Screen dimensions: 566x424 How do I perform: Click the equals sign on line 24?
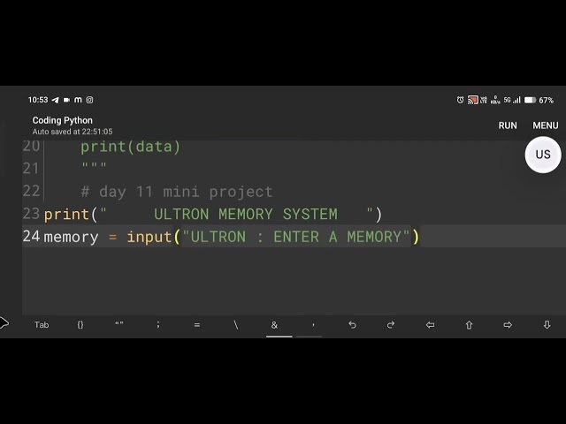click(x=112, y=238)
